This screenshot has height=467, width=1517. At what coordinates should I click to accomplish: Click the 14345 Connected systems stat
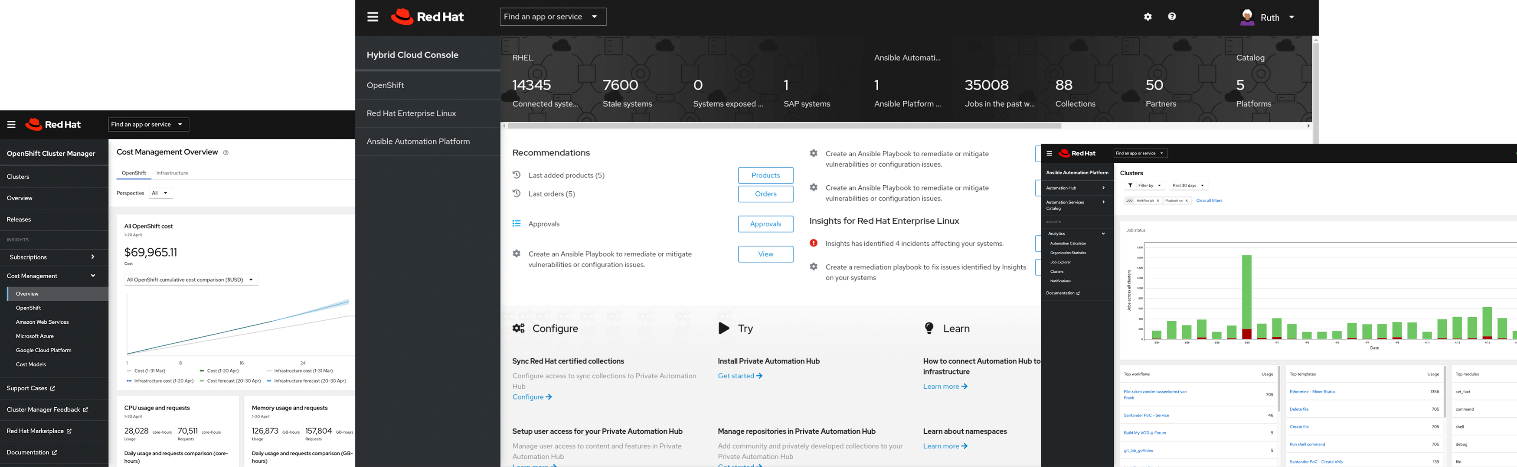click(x=545, y=93)
